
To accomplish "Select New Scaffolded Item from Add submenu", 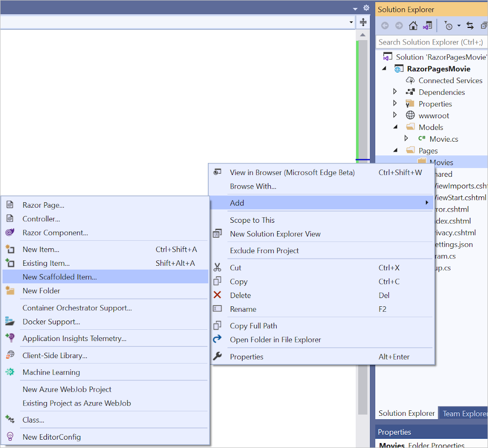I will click(60, 277).
